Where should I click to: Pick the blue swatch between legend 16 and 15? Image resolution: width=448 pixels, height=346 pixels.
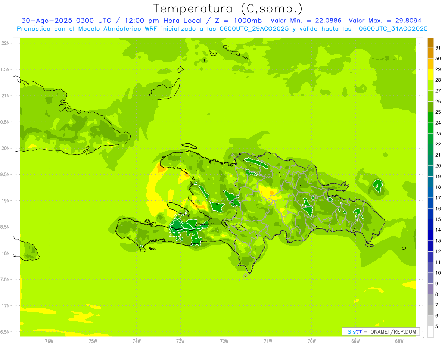[x=430, y=214]
